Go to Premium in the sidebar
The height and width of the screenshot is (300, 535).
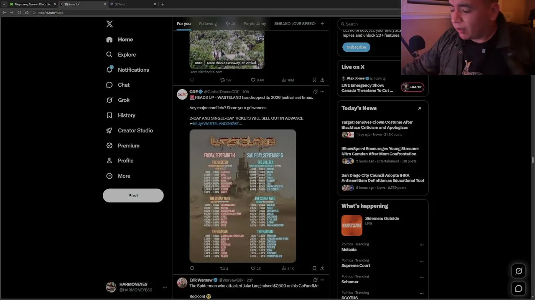tap(122, 146)
